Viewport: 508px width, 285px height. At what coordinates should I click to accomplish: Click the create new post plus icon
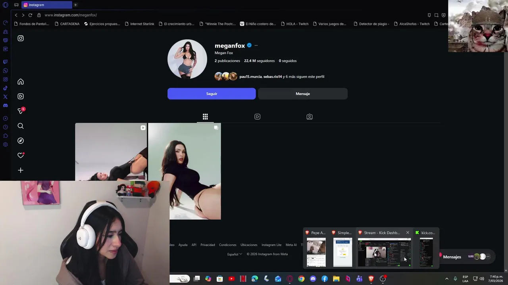tap(21, 170)
